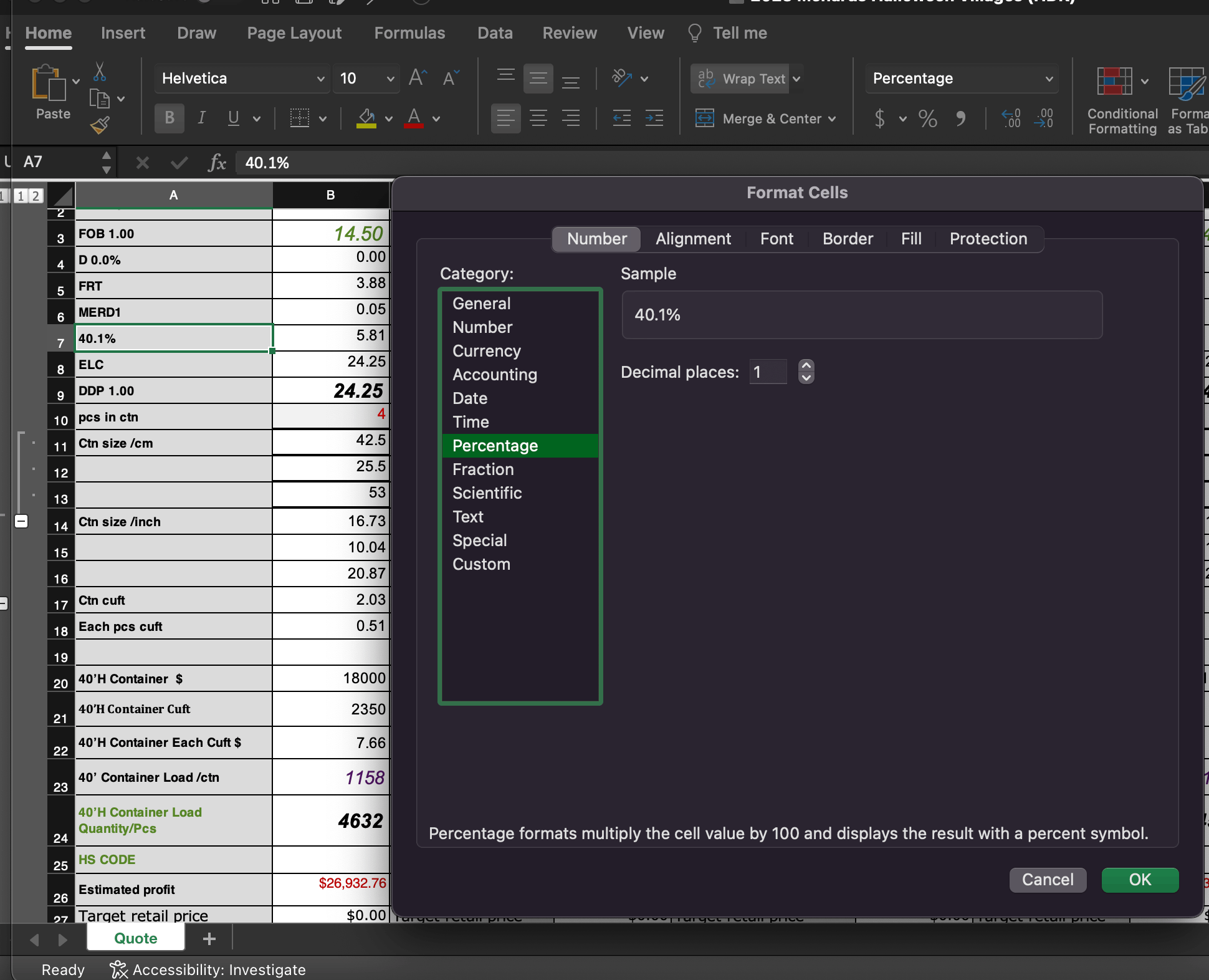1209x980 pixels.
Task: Click the Align Right icon
Action: coord(571,118)
